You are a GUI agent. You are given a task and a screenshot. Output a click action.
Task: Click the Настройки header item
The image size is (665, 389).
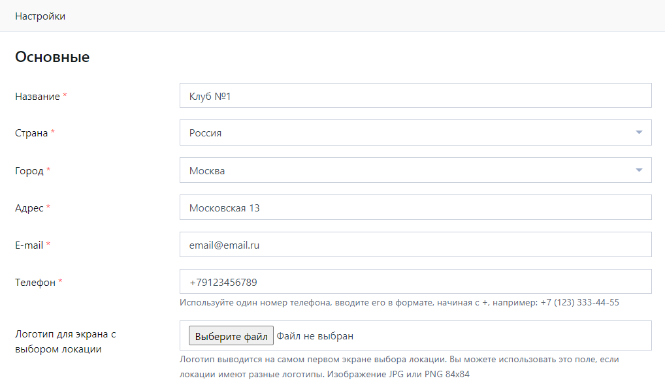pos(41,16)
